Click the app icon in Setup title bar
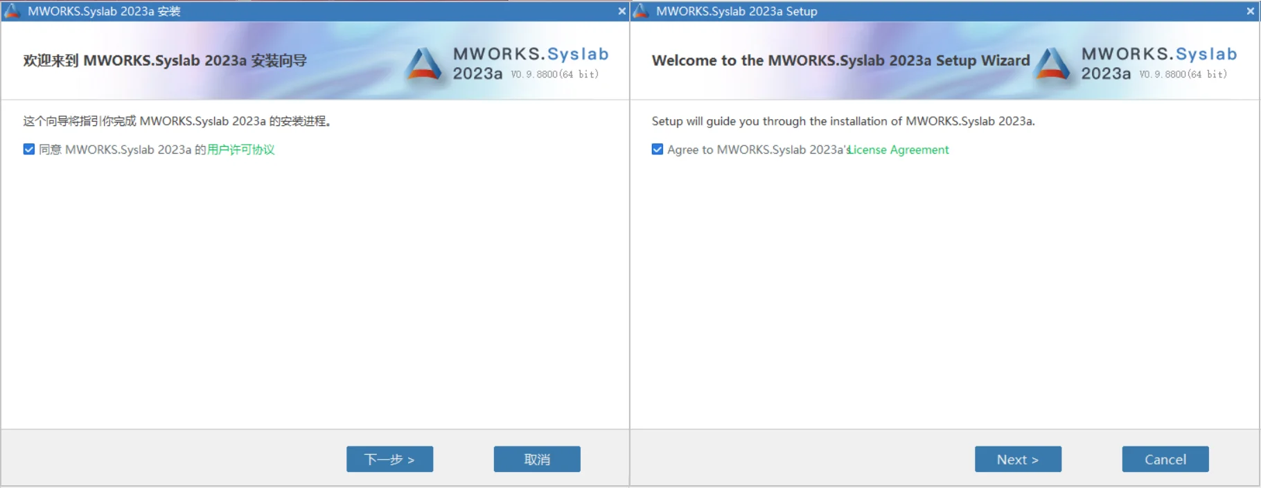Viewport: 1261px width, 488px height. pos(641,10)
